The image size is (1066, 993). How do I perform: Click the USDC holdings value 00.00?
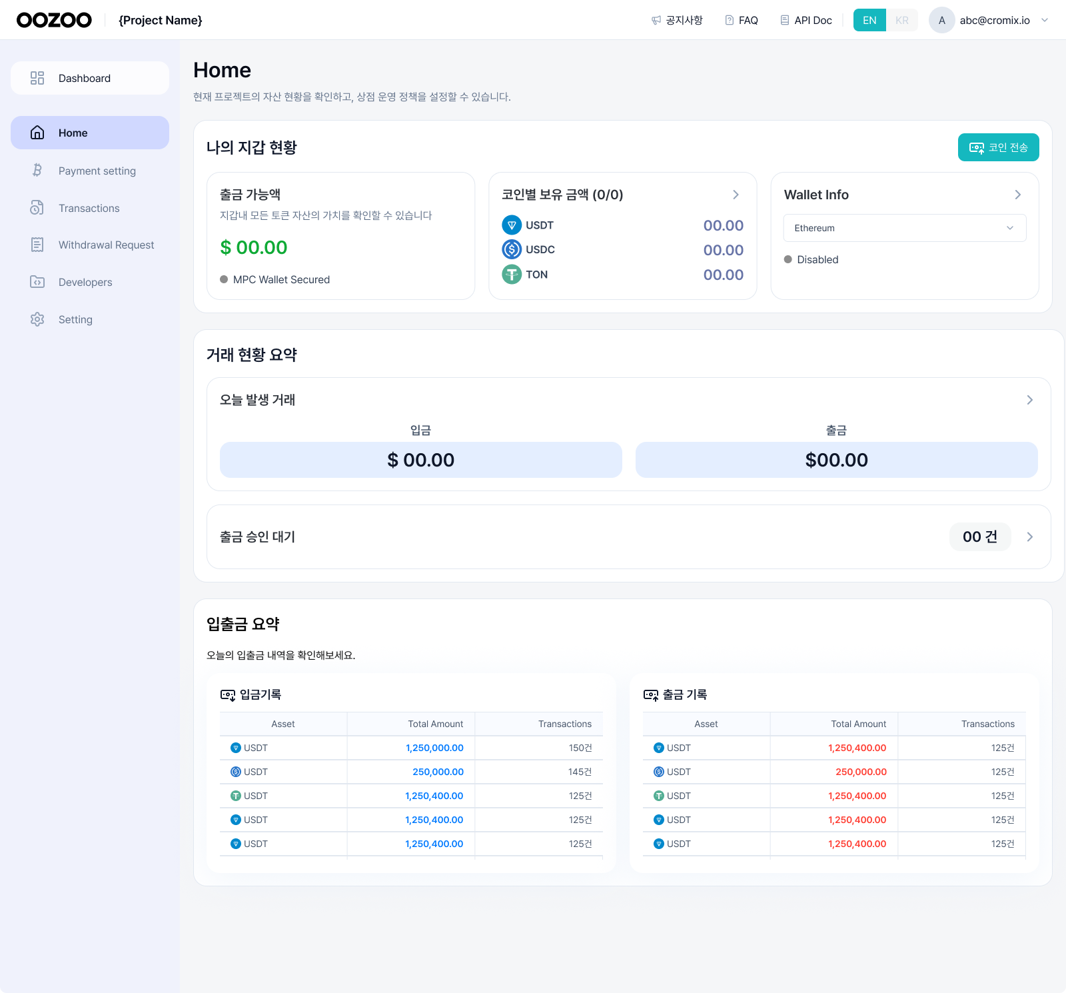(x=724, y=250)
